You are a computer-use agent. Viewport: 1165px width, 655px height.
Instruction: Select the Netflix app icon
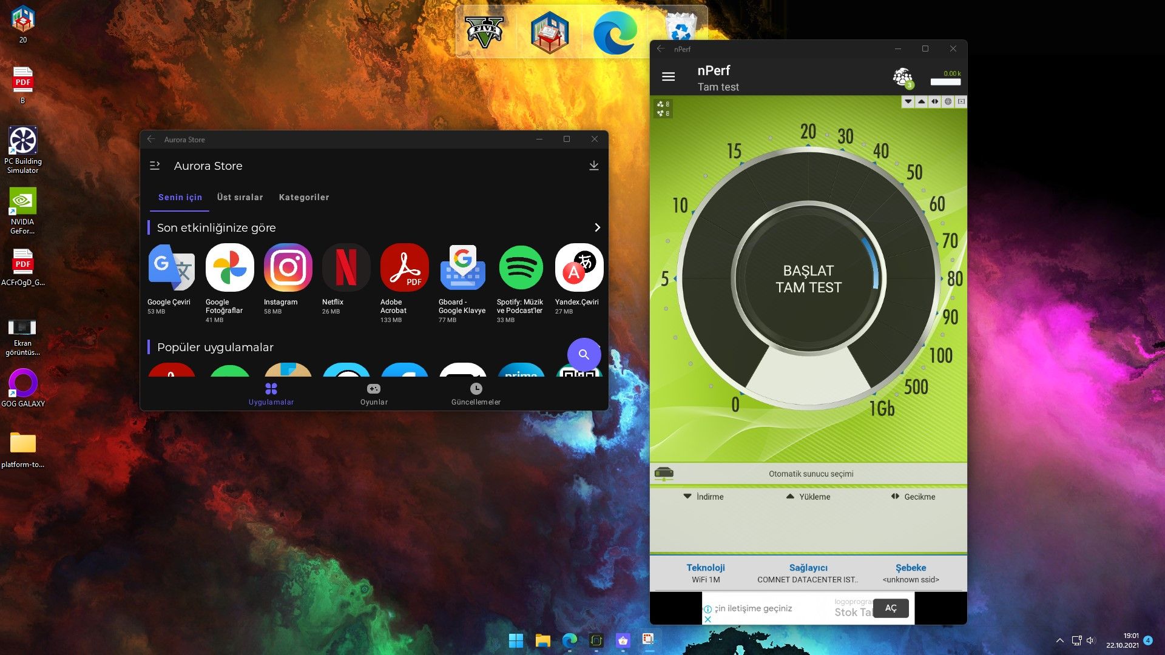click(x=346, y=267)
